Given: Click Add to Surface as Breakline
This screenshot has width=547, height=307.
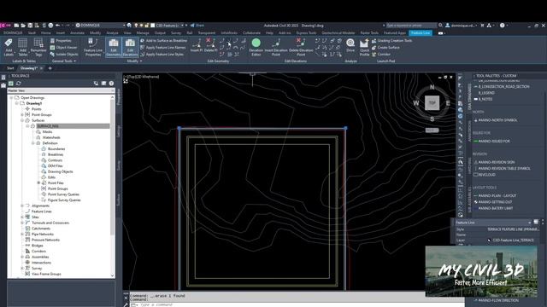Looking at the screenshot, I should (163, 41).
